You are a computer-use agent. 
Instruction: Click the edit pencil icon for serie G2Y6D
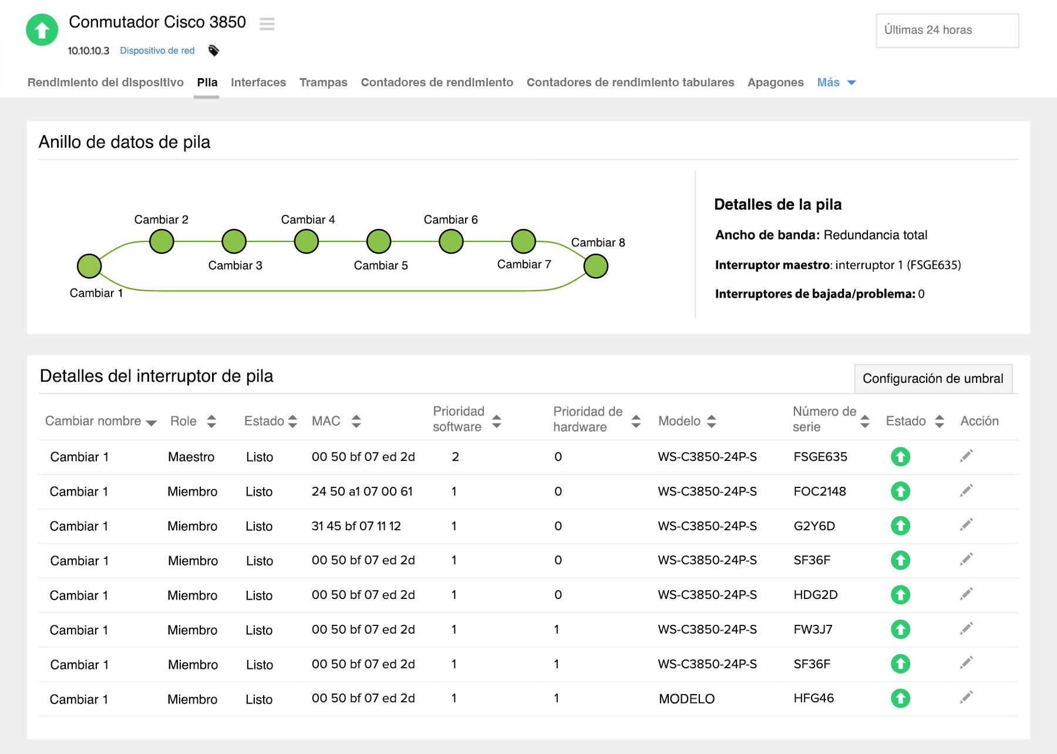coord(966,524)
